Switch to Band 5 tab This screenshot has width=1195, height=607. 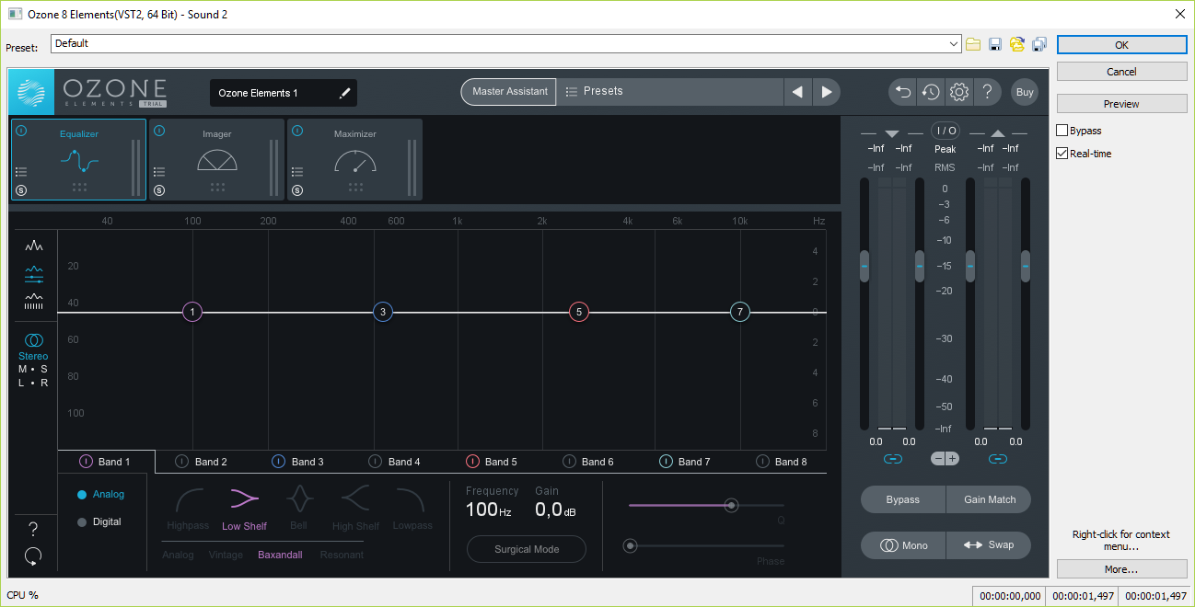492,462
